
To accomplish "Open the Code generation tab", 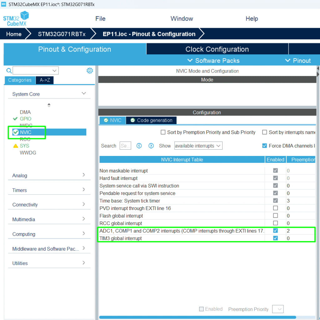I will pyautogui.click(x=151, y=120).
